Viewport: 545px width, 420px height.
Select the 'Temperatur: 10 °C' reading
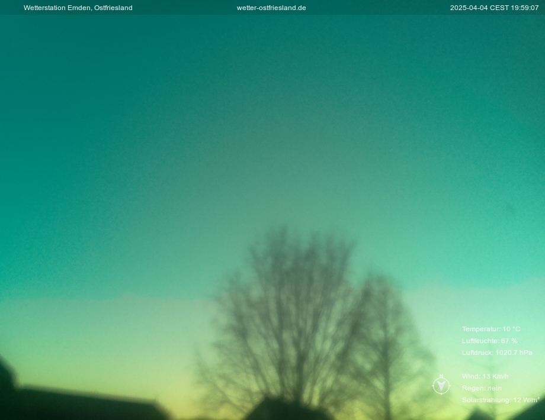(x=491, y=329)
